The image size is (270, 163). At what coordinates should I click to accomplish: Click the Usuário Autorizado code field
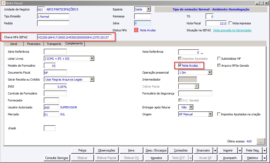click(52, 107)
